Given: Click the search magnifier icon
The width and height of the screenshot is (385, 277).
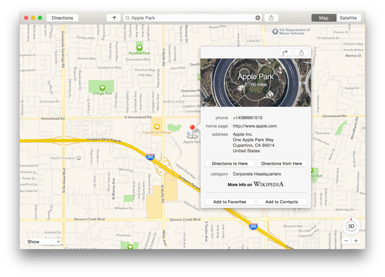Looking at the screenshot, I should (x=128, y=18).
